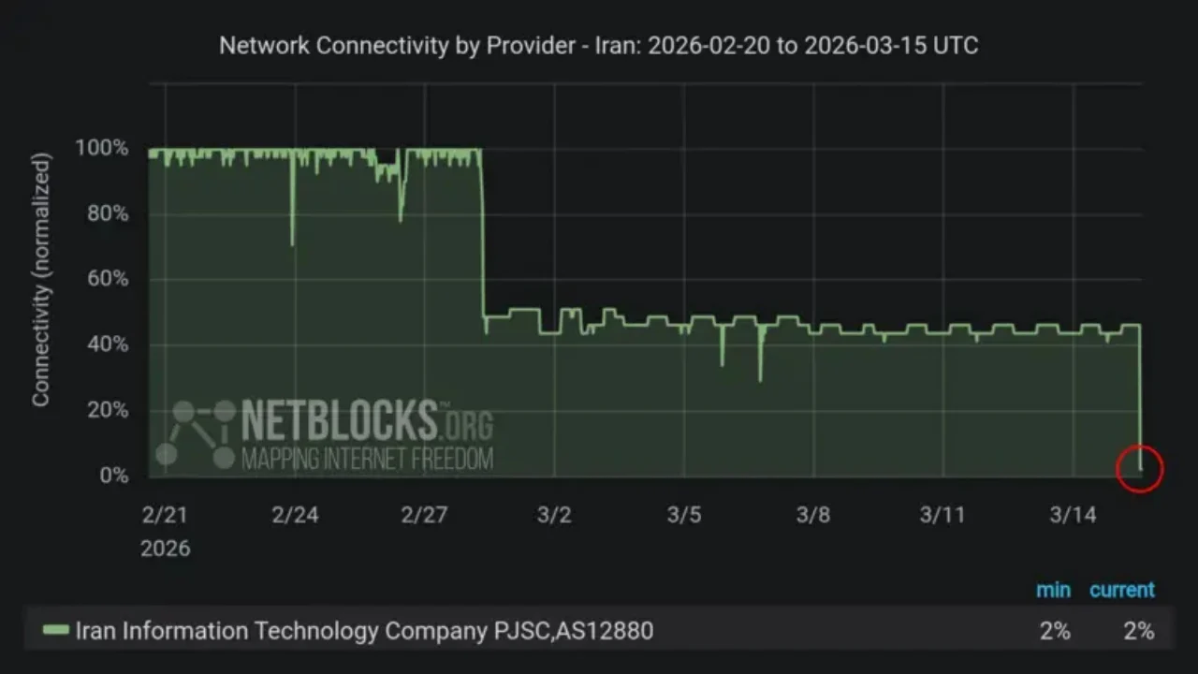Screen dimensions: 1198x674
Task: Click the current value 2% in legend
Action: pos(1139,631)
